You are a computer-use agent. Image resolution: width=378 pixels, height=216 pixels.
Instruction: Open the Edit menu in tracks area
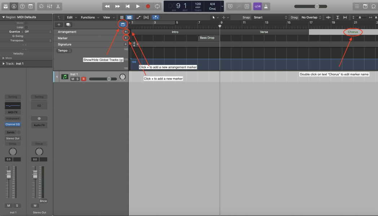pos(72,17)
